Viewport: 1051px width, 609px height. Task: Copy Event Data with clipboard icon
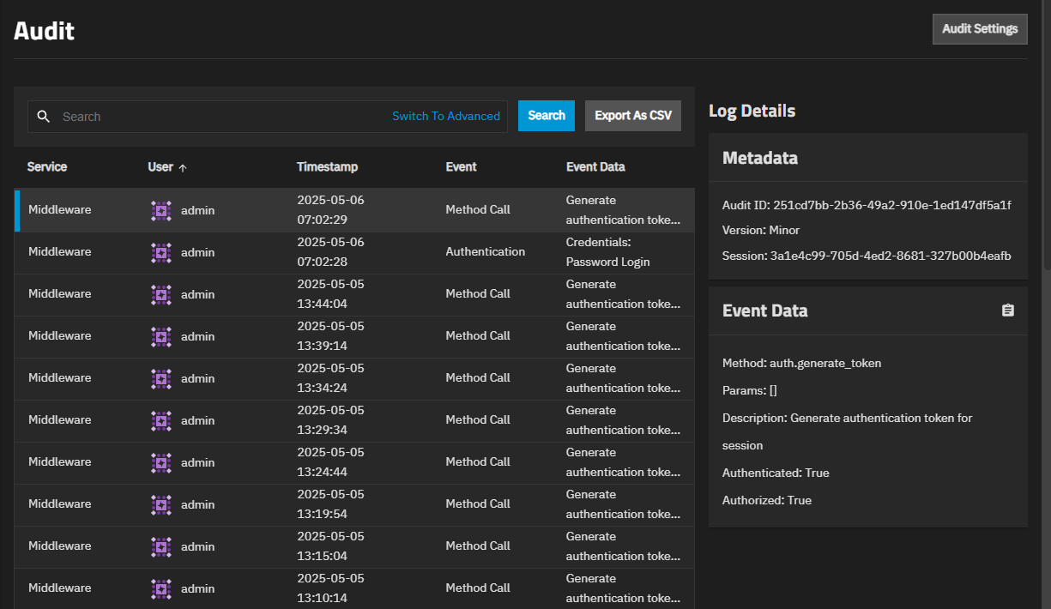click(x=1008, y=311)
